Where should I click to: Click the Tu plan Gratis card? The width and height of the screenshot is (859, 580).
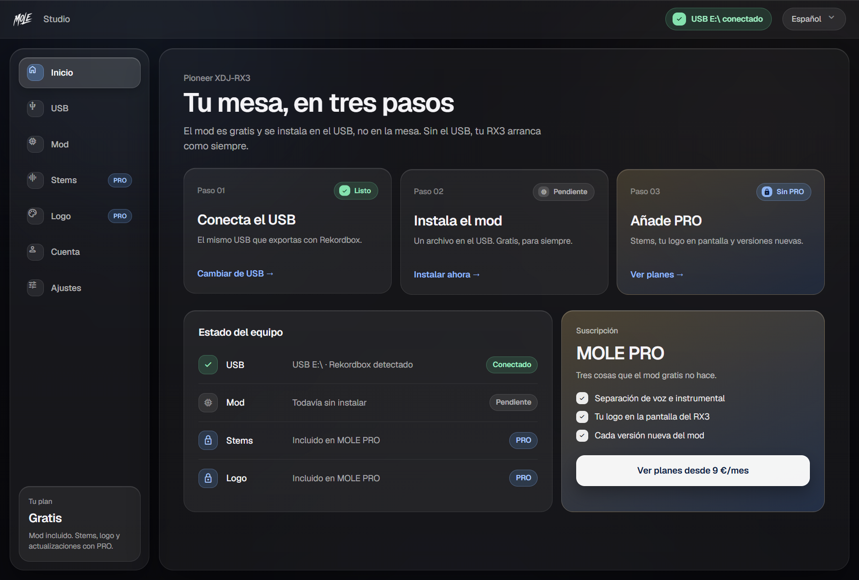(79, 524)
